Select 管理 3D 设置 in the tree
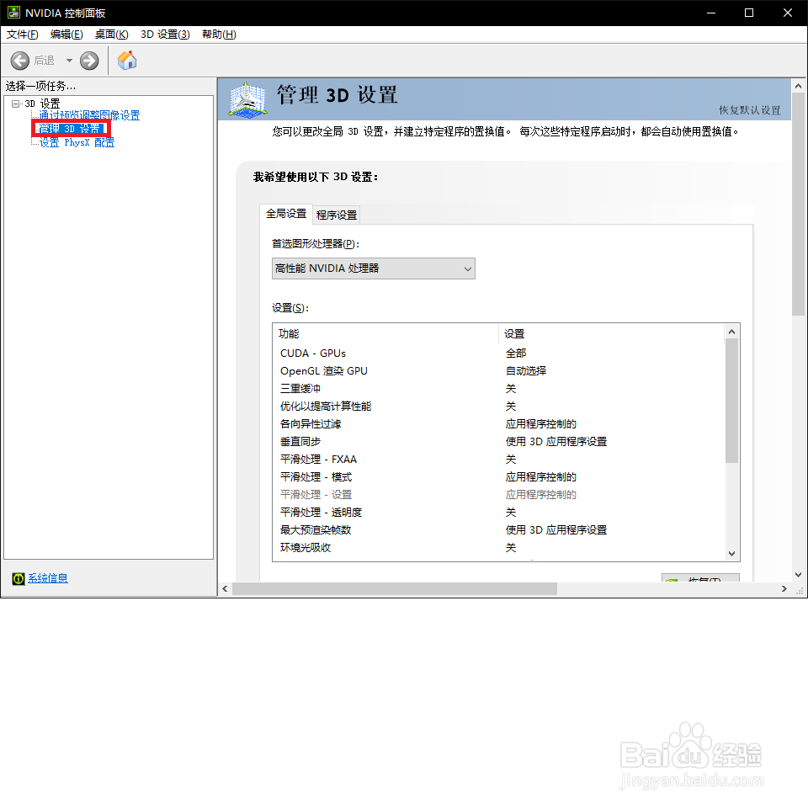 pyautogui.click(x=71, y=129)
